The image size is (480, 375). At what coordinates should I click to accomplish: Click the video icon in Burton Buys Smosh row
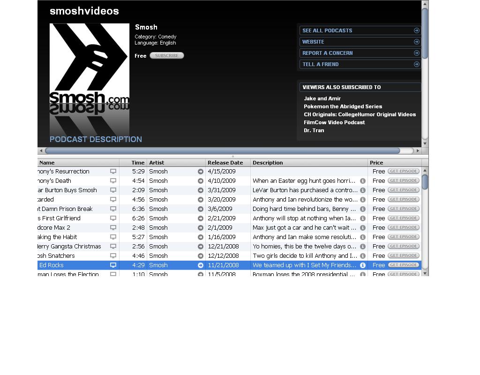[113, 190]
